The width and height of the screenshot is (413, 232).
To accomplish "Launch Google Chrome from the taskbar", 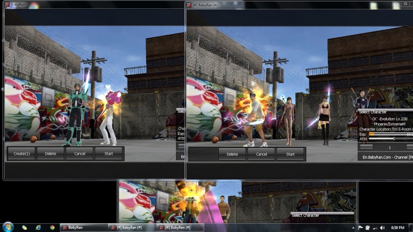I will point(52,227).
